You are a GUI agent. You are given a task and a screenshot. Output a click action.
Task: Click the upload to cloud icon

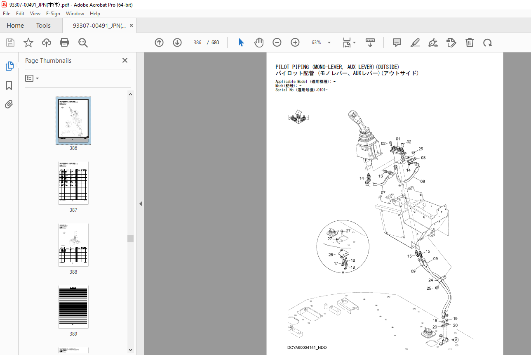47,43
